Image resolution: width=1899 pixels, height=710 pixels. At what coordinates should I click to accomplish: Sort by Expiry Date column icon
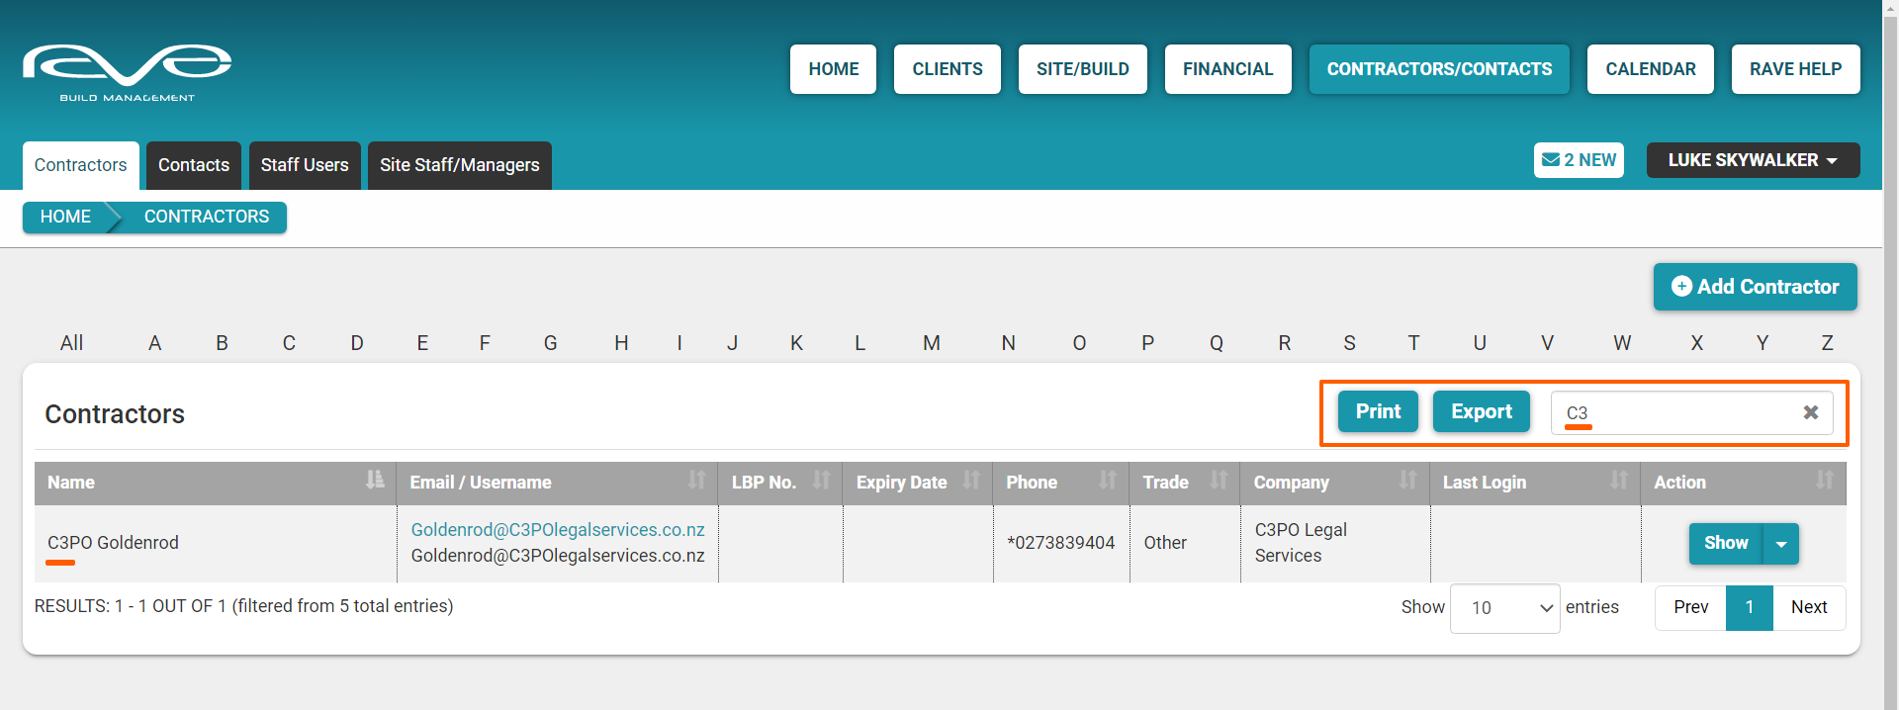click(x=971, y=481)
